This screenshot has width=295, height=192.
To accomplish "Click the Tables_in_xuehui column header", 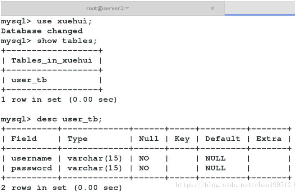I will tap(52, 60).
